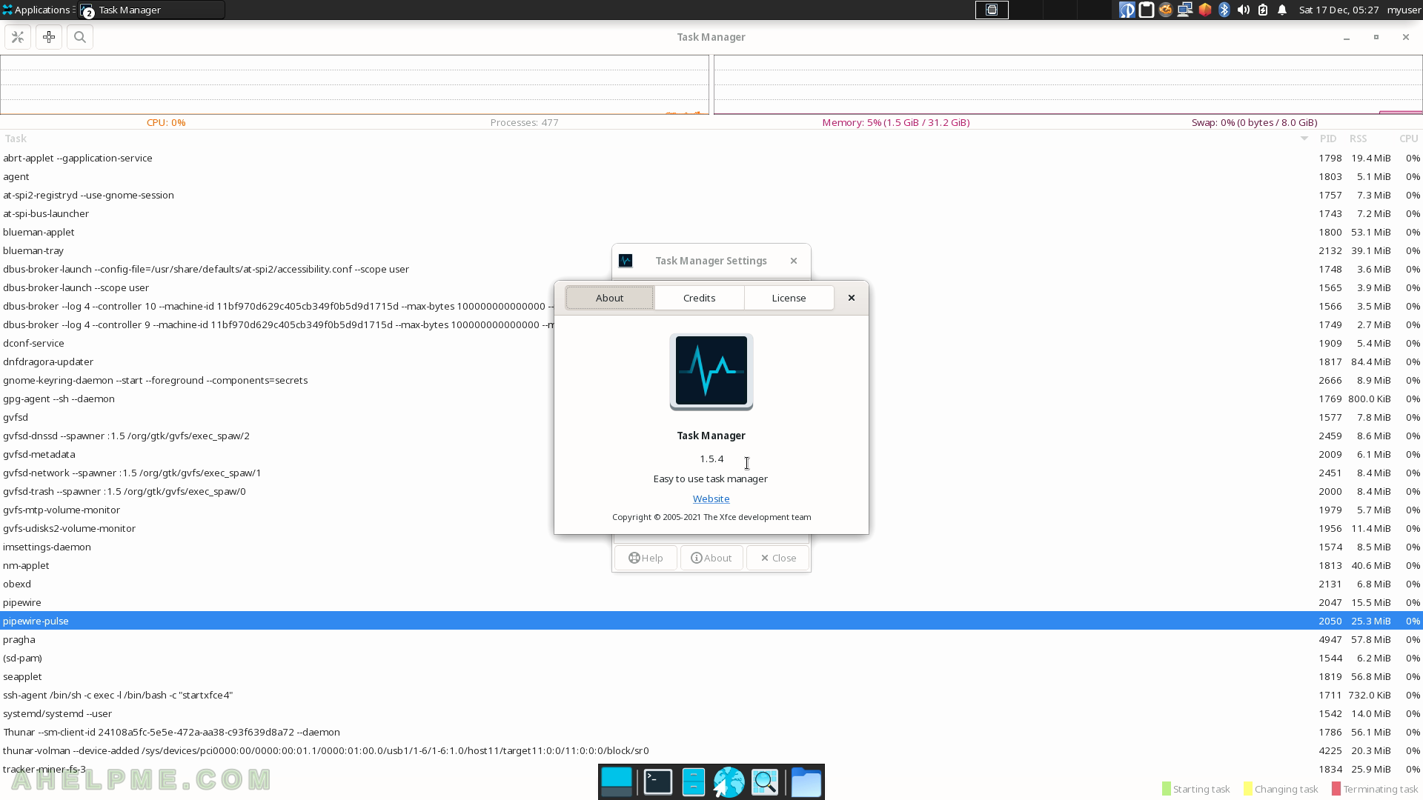
Task: Click the battery power manager tray icon
Action: (x=1263, y=10)
